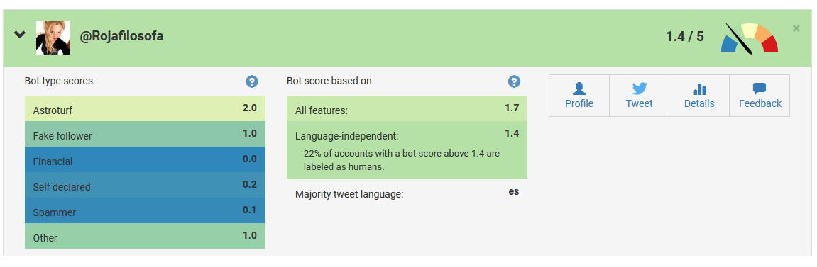Select the Financial score row
817x267 pixels.
[145, 159]
